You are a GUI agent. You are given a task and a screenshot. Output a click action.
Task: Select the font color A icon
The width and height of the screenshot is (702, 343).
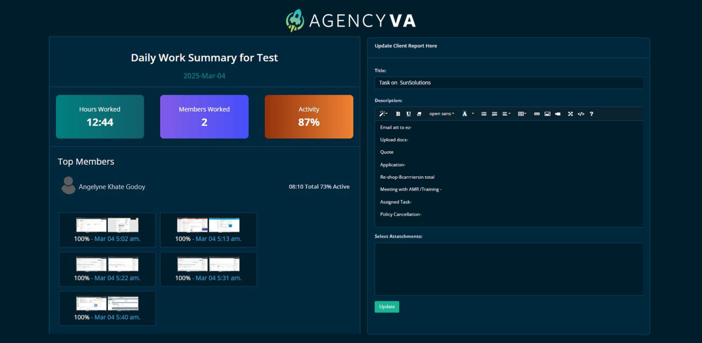[464, 114]
